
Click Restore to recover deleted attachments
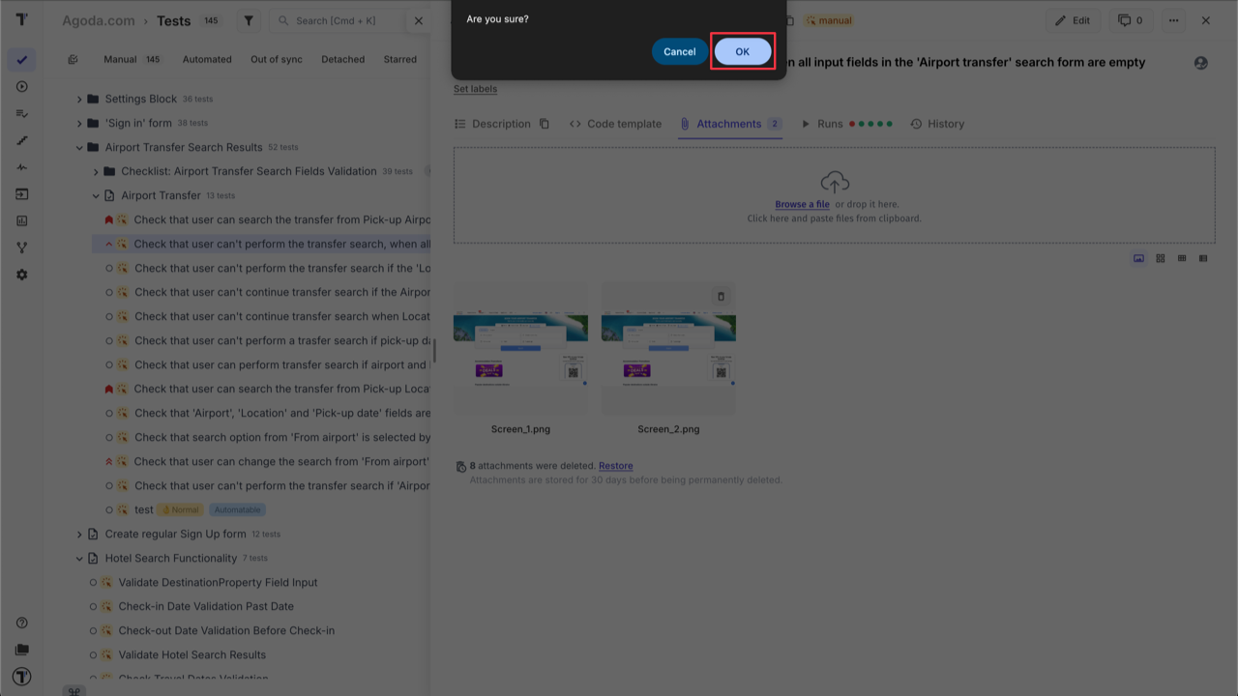tap(616, 465)
